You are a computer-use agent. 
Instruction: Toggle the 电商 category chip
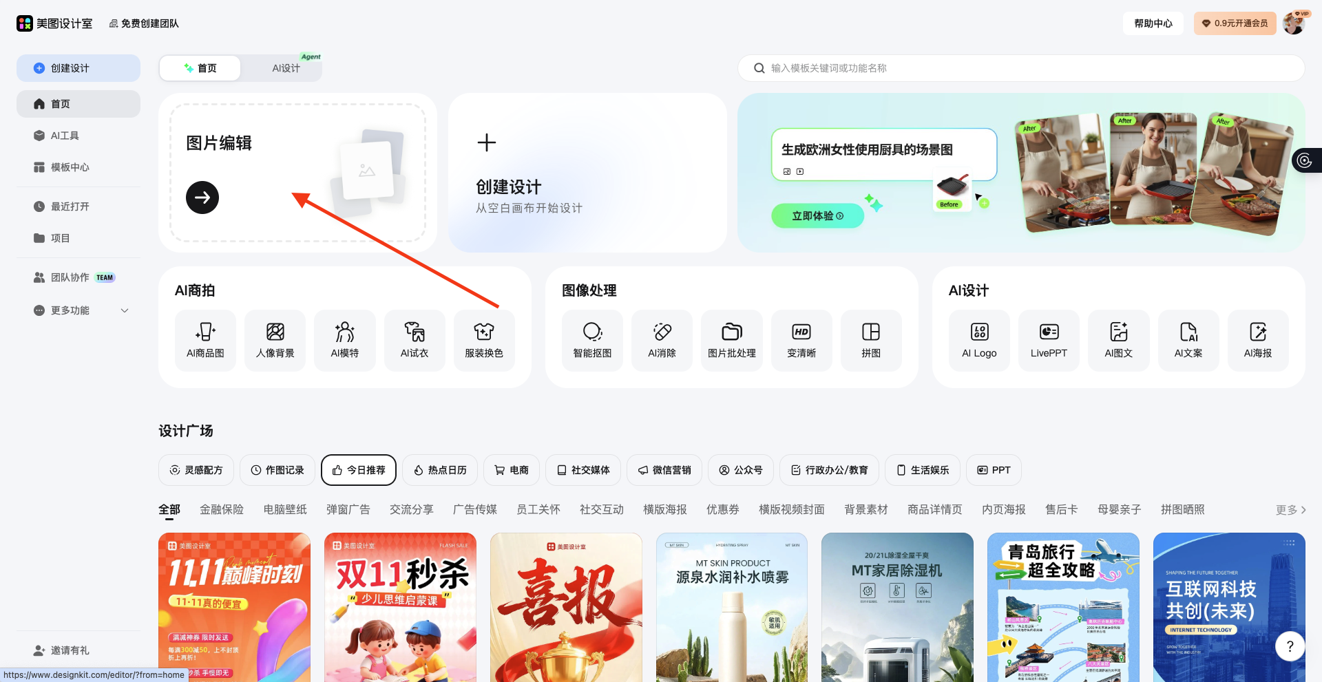(x=512, y=470)
